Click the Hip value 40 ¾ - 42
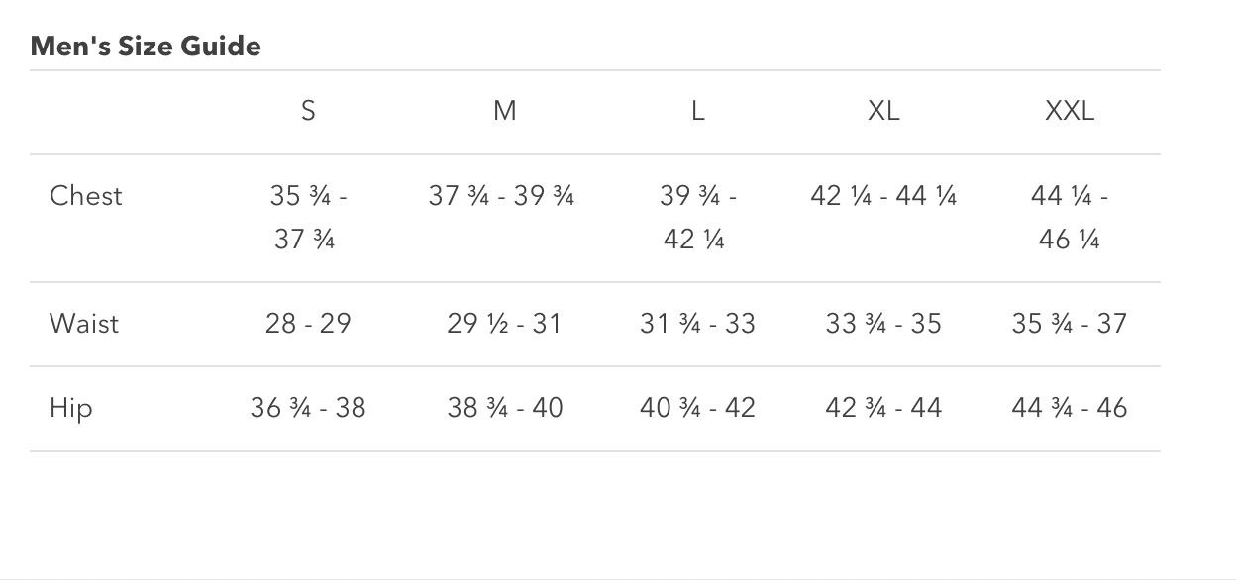Screen dimensions: 1236x580 (697, 408)
